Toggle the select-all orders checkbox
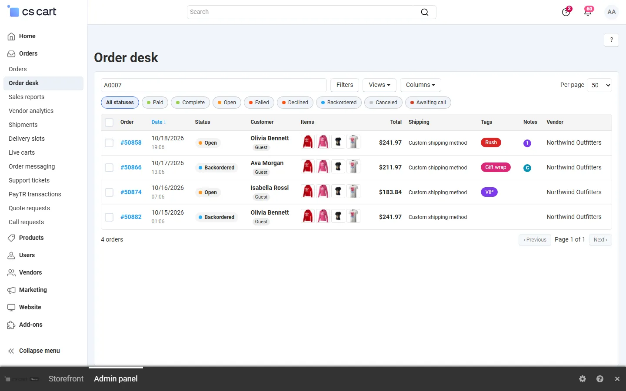The image size is (626, 391). tap(109, 123)
